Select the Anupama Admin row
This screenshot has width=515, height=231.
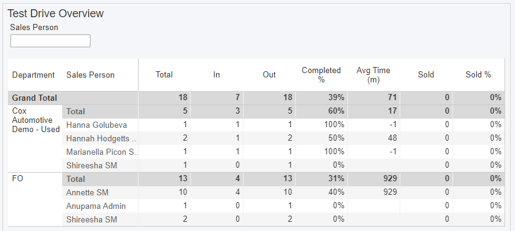tap(283, 206)
